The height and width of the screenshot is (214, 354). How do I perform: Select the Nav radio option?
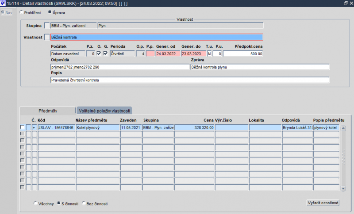[3, 12]
